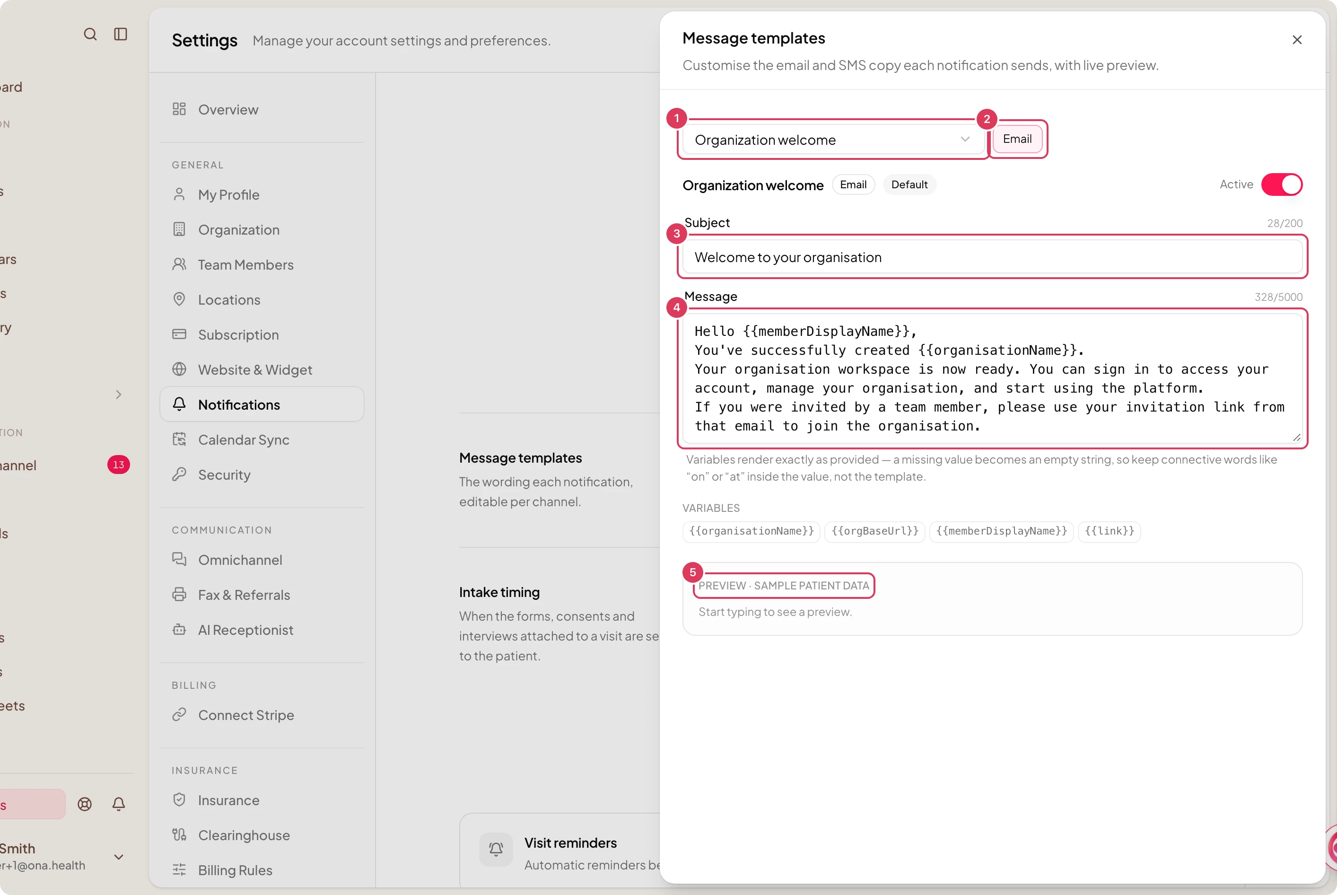The height and width of the screenshot is (895, 1337).
Task: Click the Website & Widget globe icon
Action: [x=179, y=369]
